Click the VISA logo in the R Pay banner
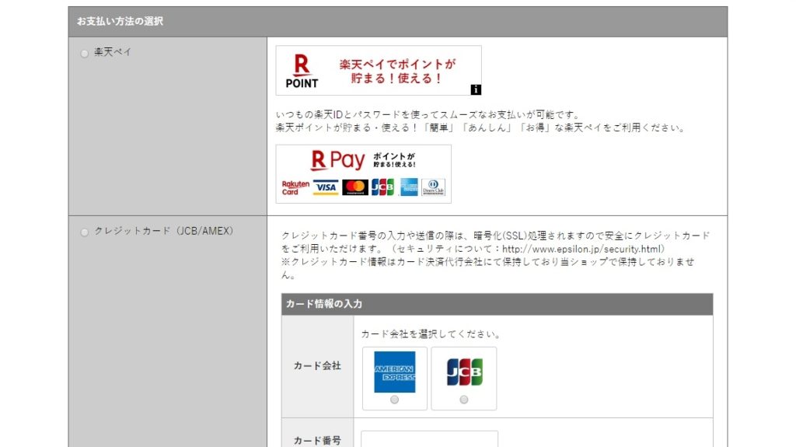This screenshot has width=796, height=447. [x=326, y=187]
